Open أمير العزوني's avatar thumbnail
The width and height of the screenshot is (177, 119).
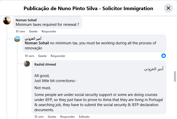17,39
